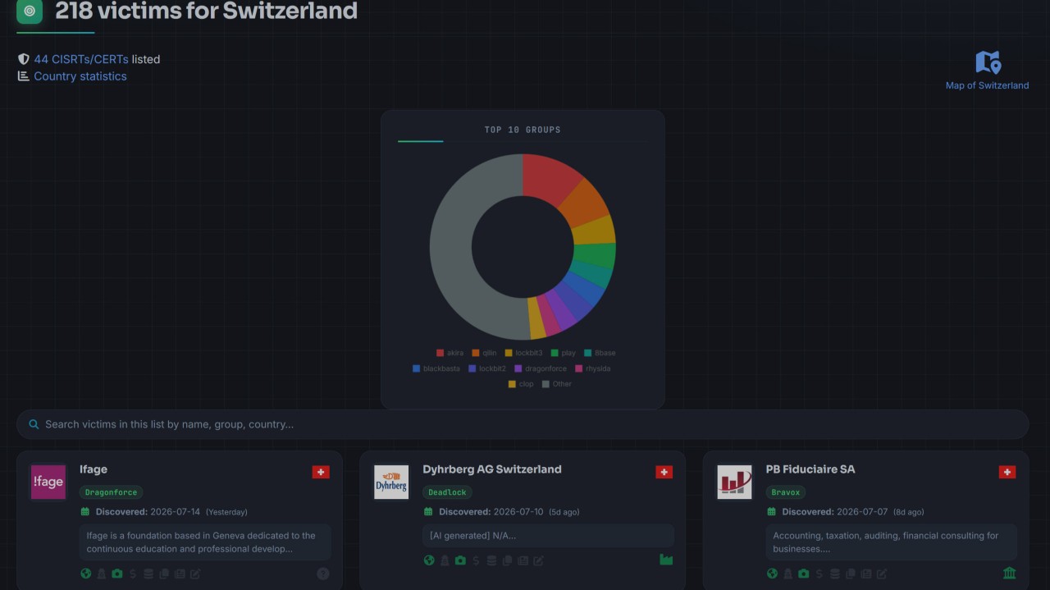Open the 44 CISRTs/CERTs link
Screen dimensions: 1050x590
click(81, 59)
